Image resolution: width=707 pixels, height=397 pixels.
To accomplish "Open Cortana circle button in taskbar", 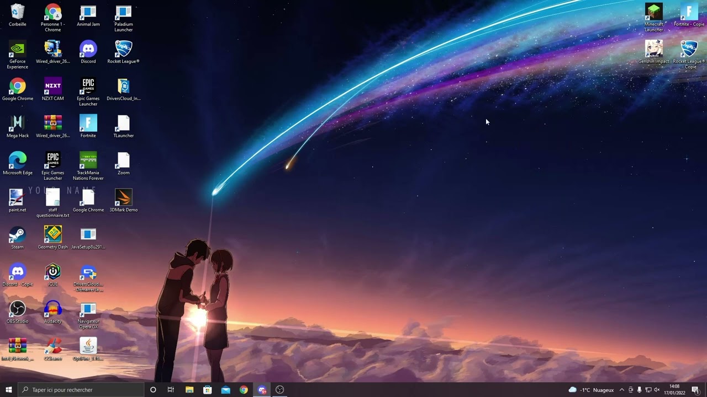I will coord(153,390).
